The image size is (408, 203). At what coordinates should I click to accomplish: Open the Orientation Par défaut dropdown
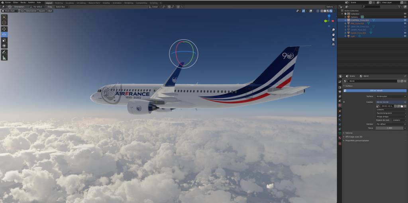point(37,7)
